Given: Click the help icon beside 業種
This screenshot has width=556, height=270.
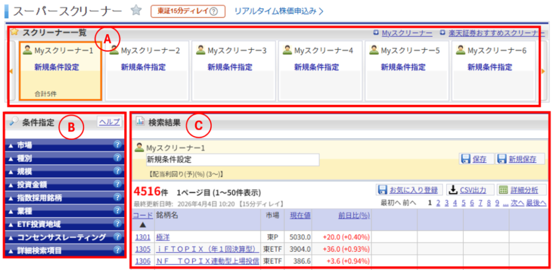Looking at the screenshot, I should 117,210.
